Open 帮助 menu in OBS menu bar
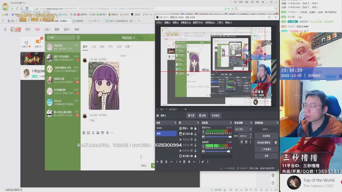The height and width of the screenshot is (192, 342). tap(228, 23)
